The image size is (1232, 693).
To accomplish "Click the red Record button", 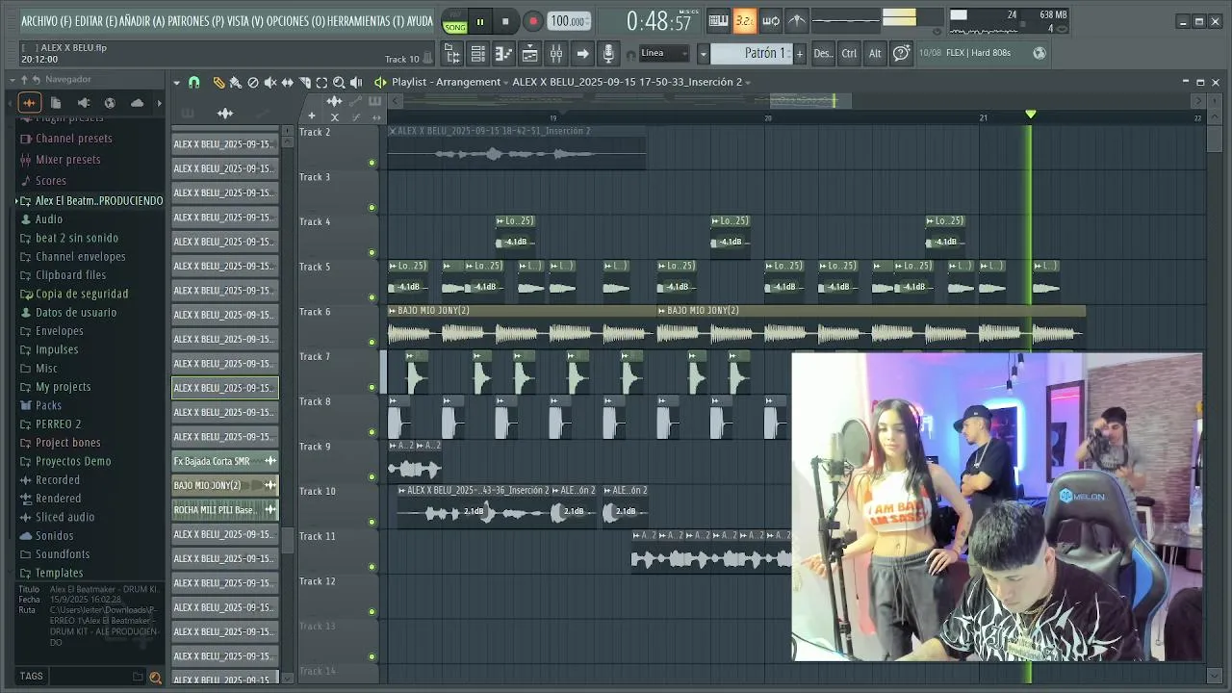I will [x=532, y=21].
